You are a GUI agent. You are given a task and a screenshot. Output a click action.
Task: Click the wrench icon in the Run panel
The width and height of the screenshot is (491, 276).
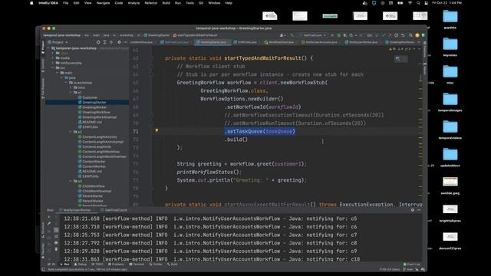tap(49, 223)
